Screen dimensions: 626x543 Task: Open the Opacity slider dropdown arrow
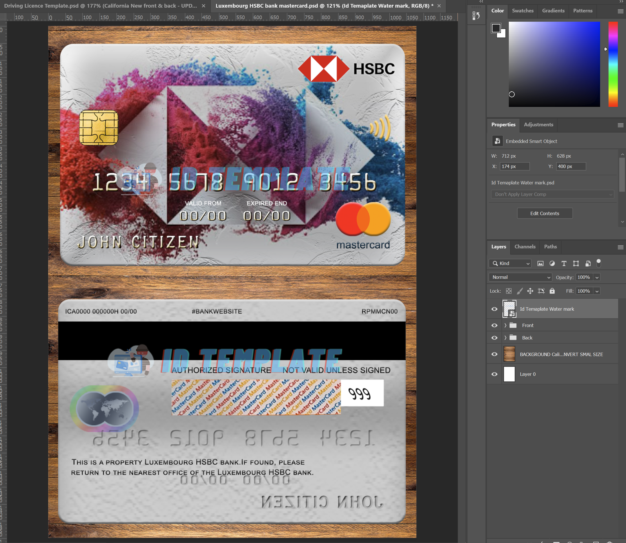click(x=597, y=277)
